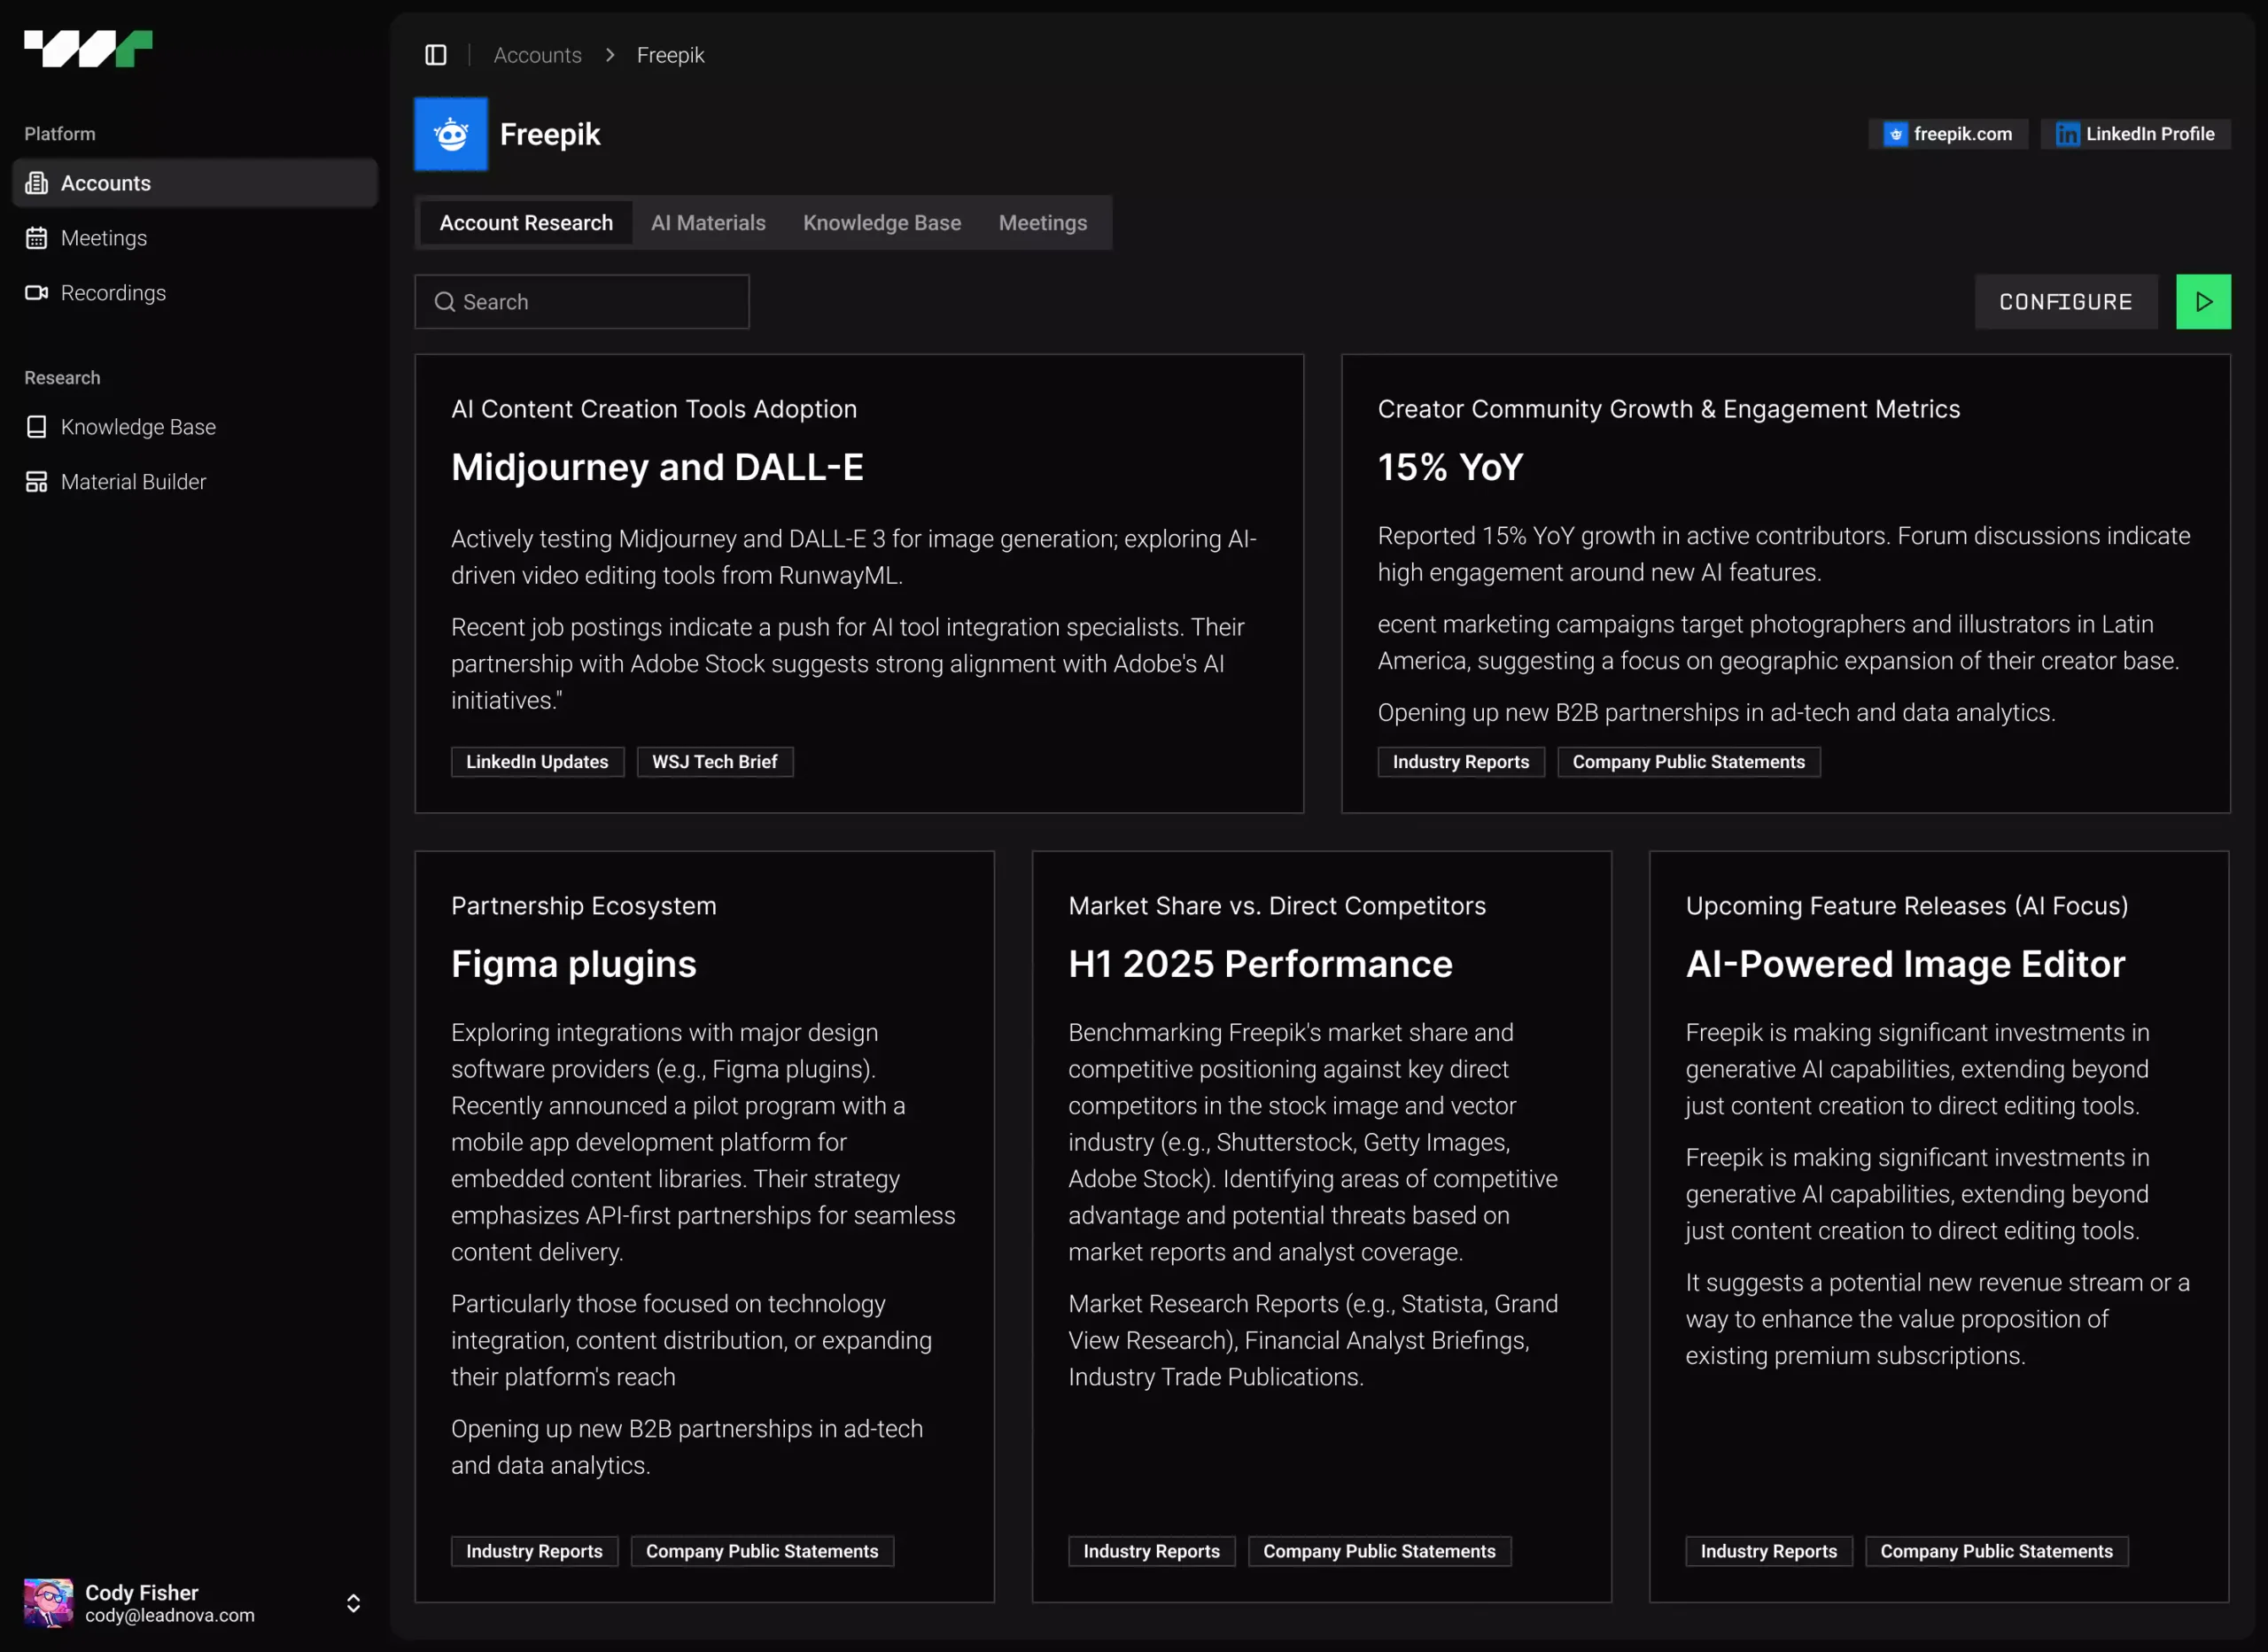This screenshot has height=1652, width=2268.
Task: Click the CONFIGURE button
Action: [2065, 302]
